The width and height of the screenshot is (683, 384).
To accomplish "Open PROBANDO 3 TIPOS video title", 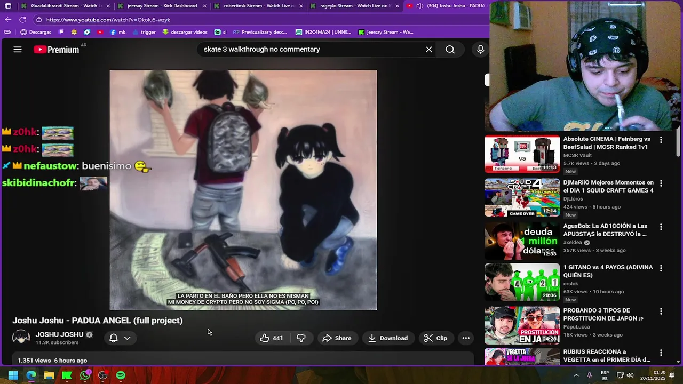I will point(603,314).
